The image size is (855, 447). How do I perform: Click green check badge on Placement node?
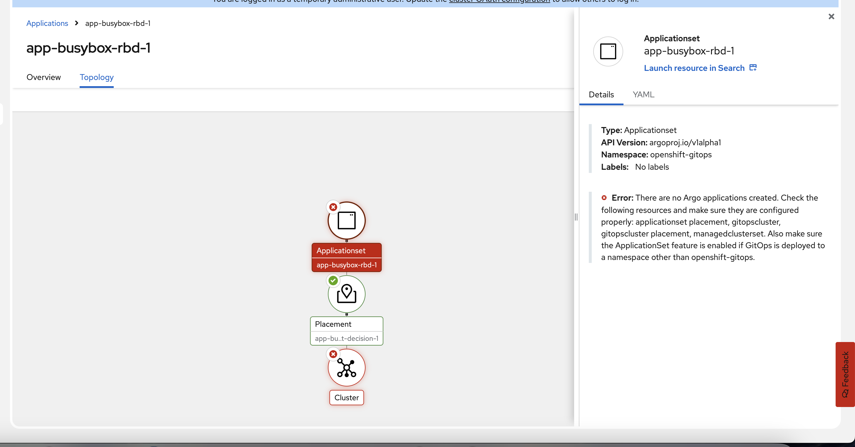tap(333, 281)
